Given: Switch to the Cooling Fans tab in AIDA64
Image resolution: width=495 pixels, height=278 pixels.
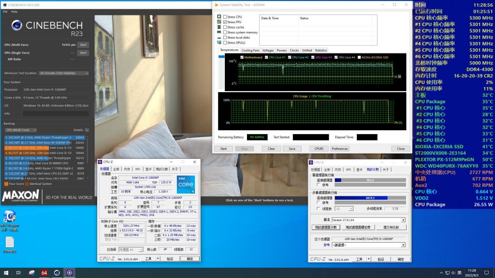Looking at the screenshot, I should pos(251,50).
